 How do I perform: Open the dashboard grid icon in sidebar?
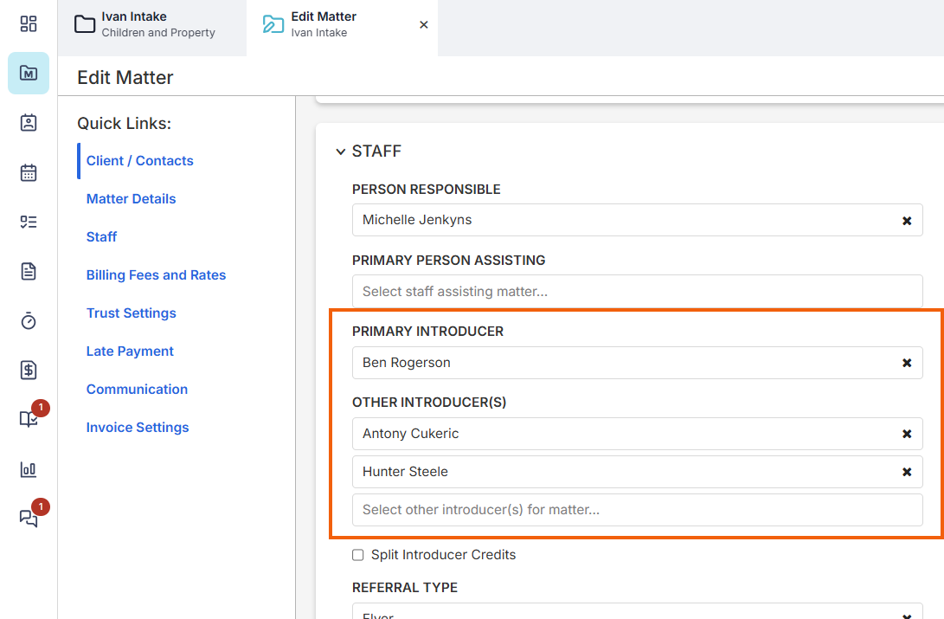tap(29, 23)
